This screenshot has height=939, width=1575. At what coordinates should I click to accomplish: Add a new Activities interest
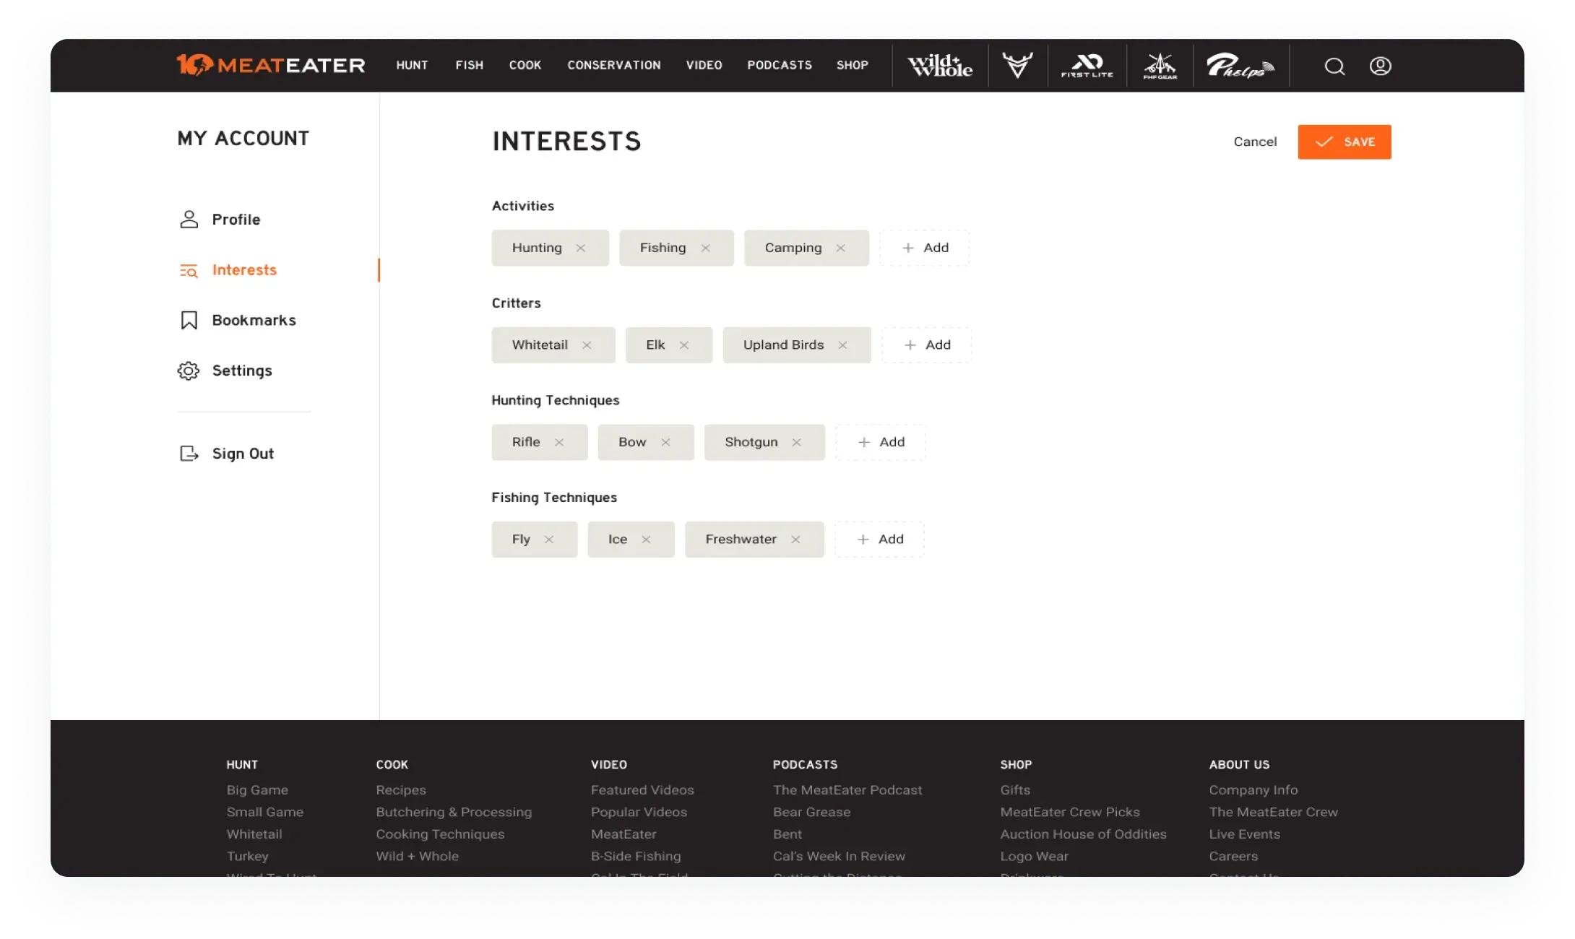pyautogui.click(x=925, y=248)
